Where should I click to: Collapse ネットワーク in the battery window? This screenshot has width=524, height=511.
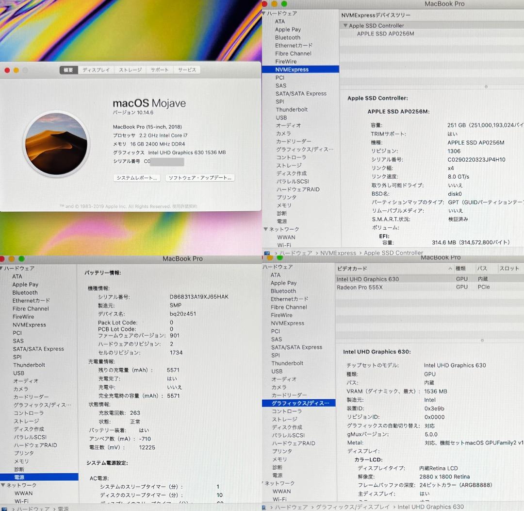3,485
